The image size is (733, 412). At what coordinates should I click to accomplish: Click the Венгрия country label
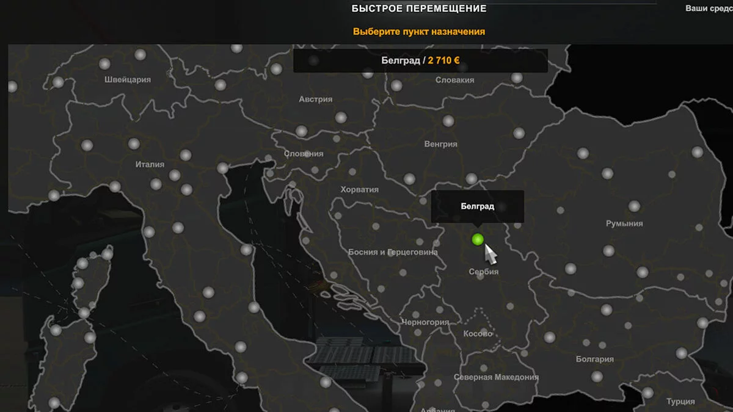pos(440,144)
